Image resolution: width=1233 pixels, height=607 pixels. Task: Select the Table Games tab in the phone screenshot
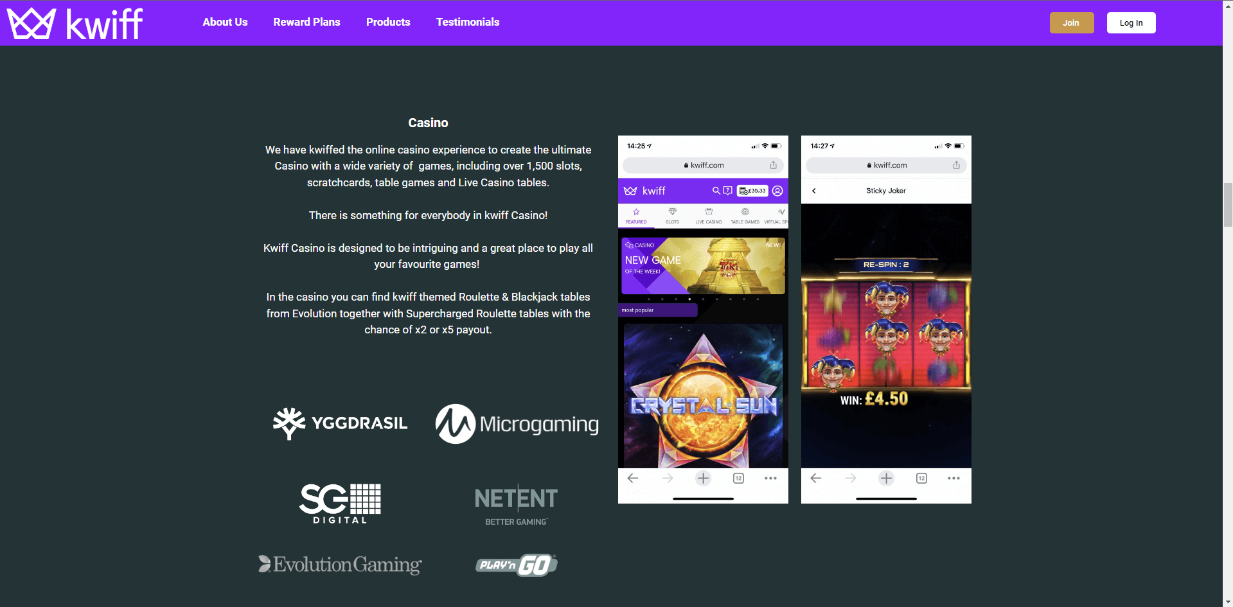pyautogui.click(x=745, y=216)
